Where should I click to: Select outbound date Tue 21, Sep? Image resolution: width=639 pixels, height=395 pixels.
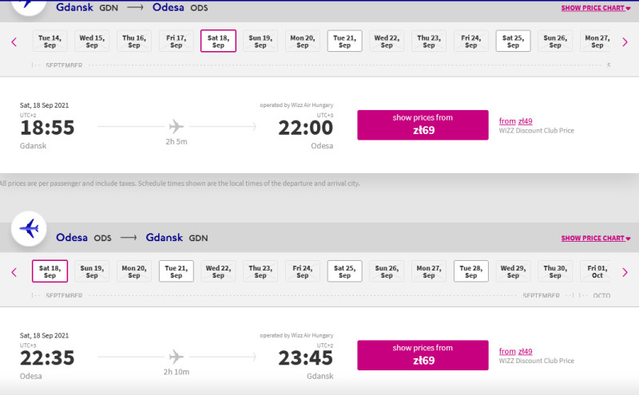coord(345,41)
